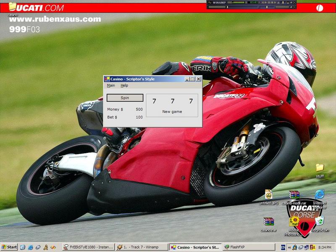Click the 'Money $' label
Viewport: 336px width, 252px height.
(115, 109)
